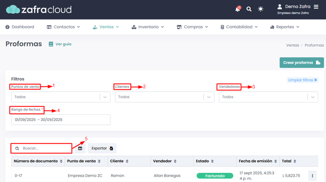Screen dimensions: 326x182
Task: Open Vendedores filter dropdown
Action: point(268,97)
